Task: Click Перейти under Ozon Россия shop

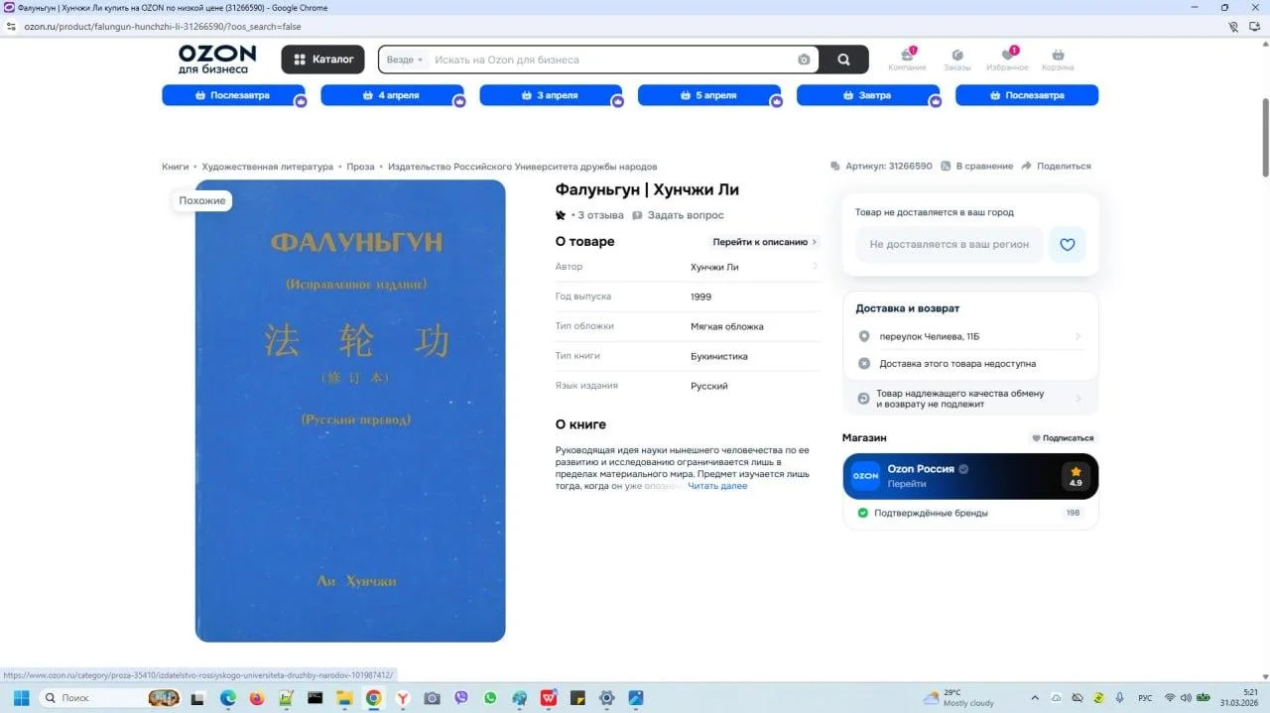Action: click(907, 484)
